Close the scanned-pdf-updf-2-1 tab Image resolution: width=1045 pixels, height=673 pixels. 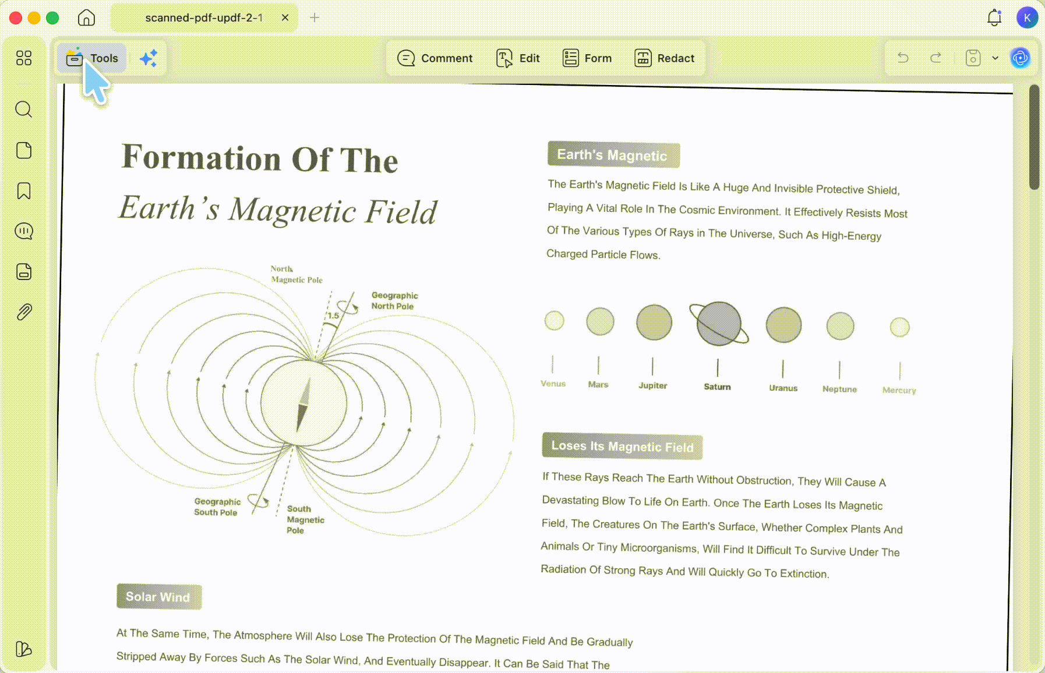285,17
